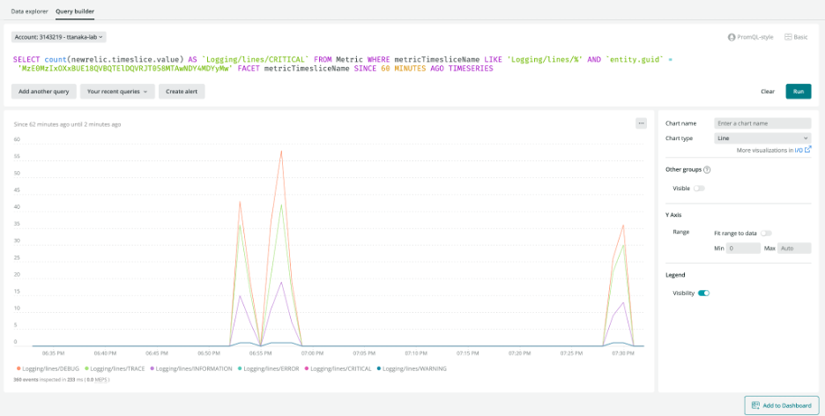This screenshot has height=416, width=825.
Task: Switch to Basic query mode icon
Action: pos(787,37)
